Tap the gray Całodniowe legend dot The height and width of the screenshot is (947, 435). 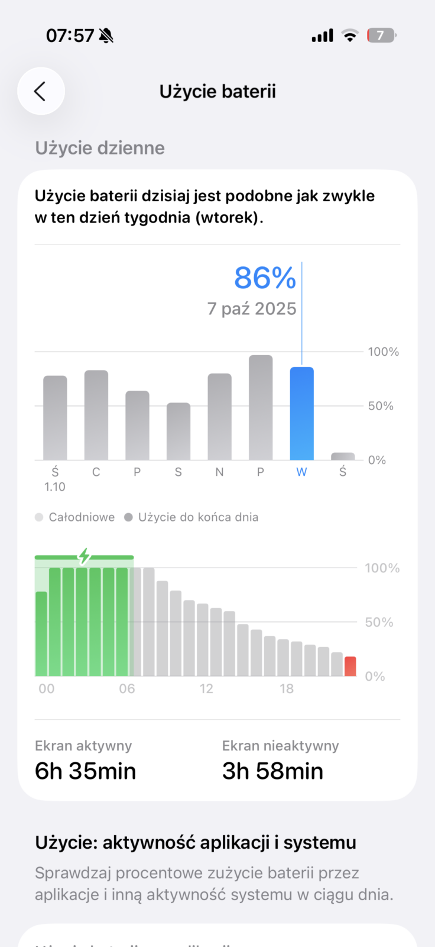[x=40, y=517]
